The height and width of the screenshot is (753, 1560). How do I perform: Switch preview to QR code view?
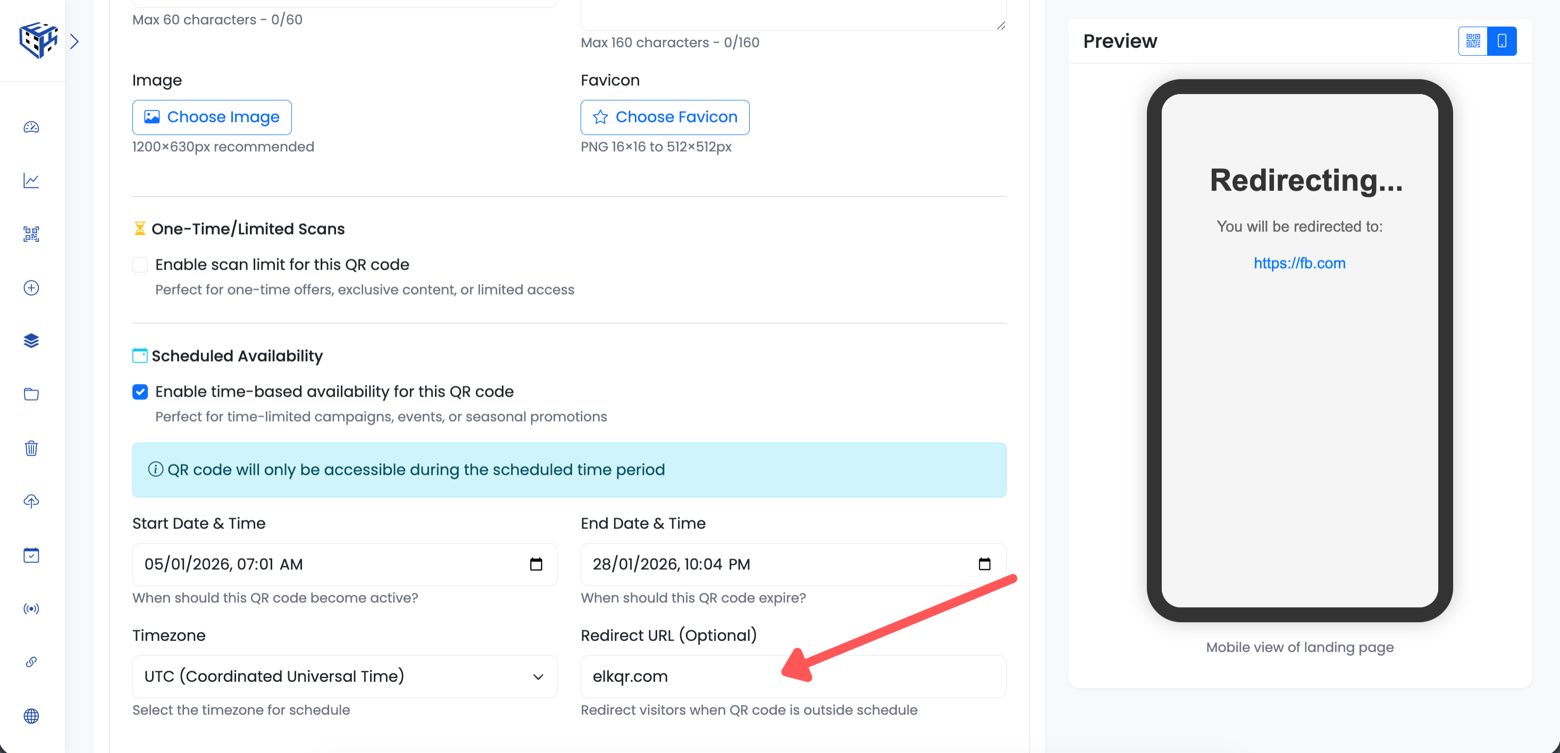click(1473, 40)
